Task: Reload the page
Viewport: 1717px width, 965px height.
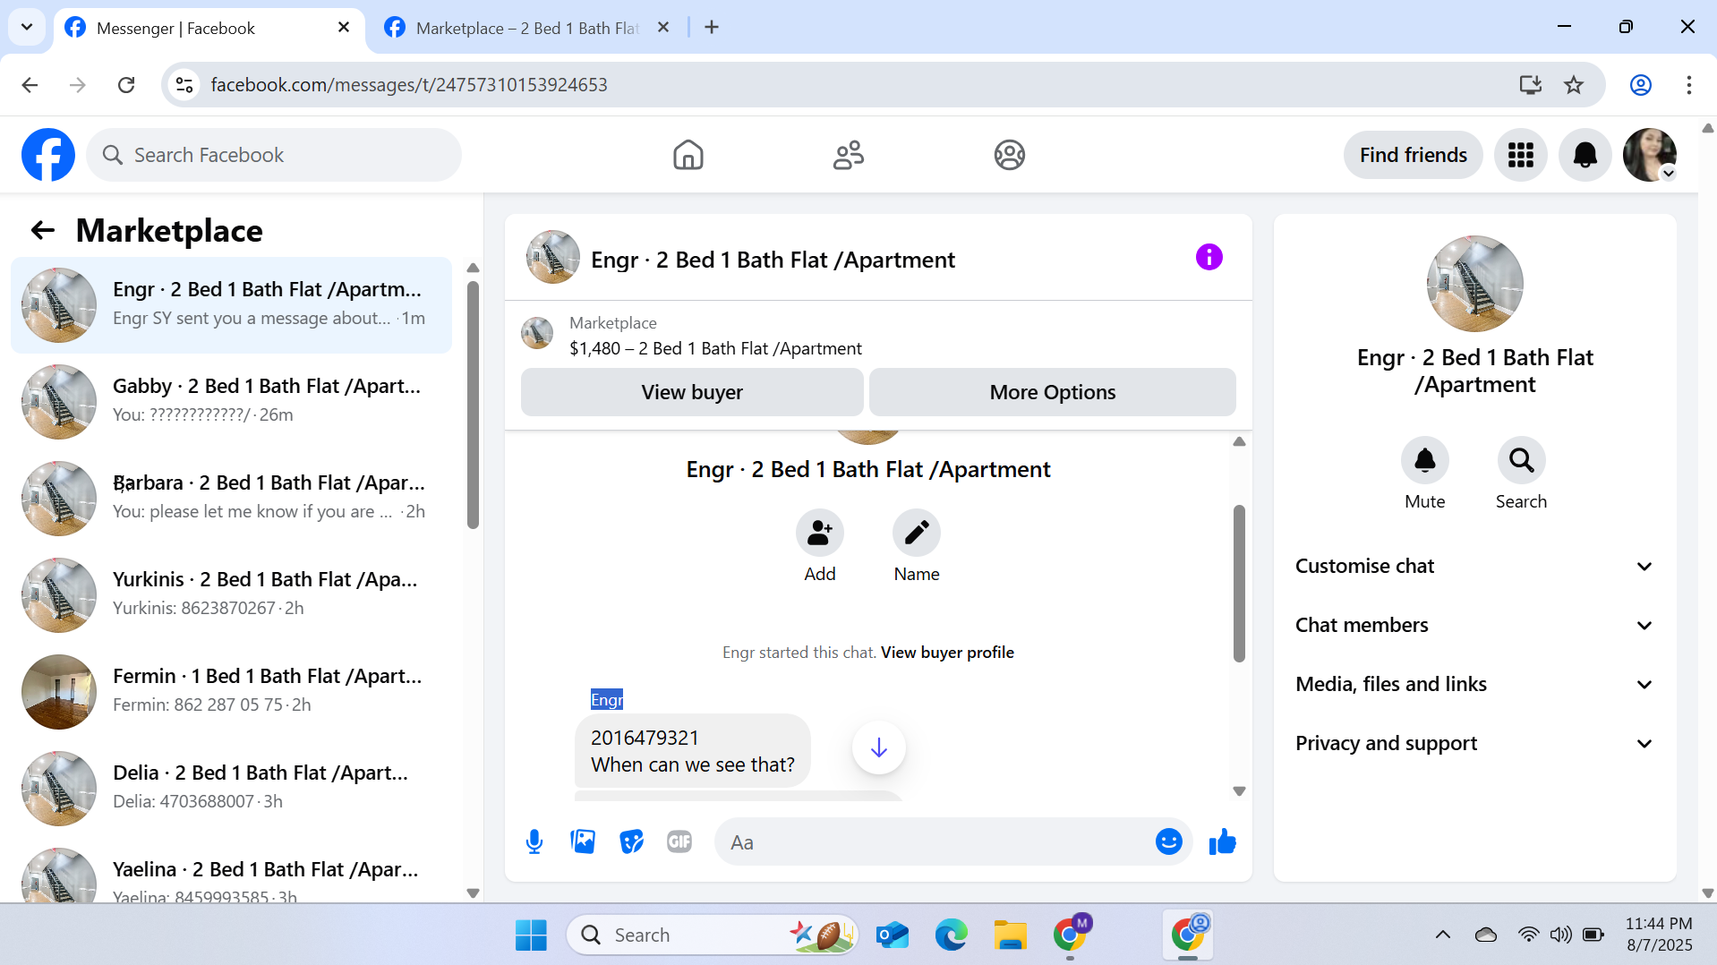Action: coord(126,85)
